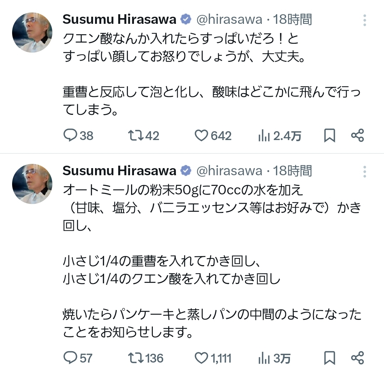Open the 18時間 timestamp of first tweet

[293, 20]
